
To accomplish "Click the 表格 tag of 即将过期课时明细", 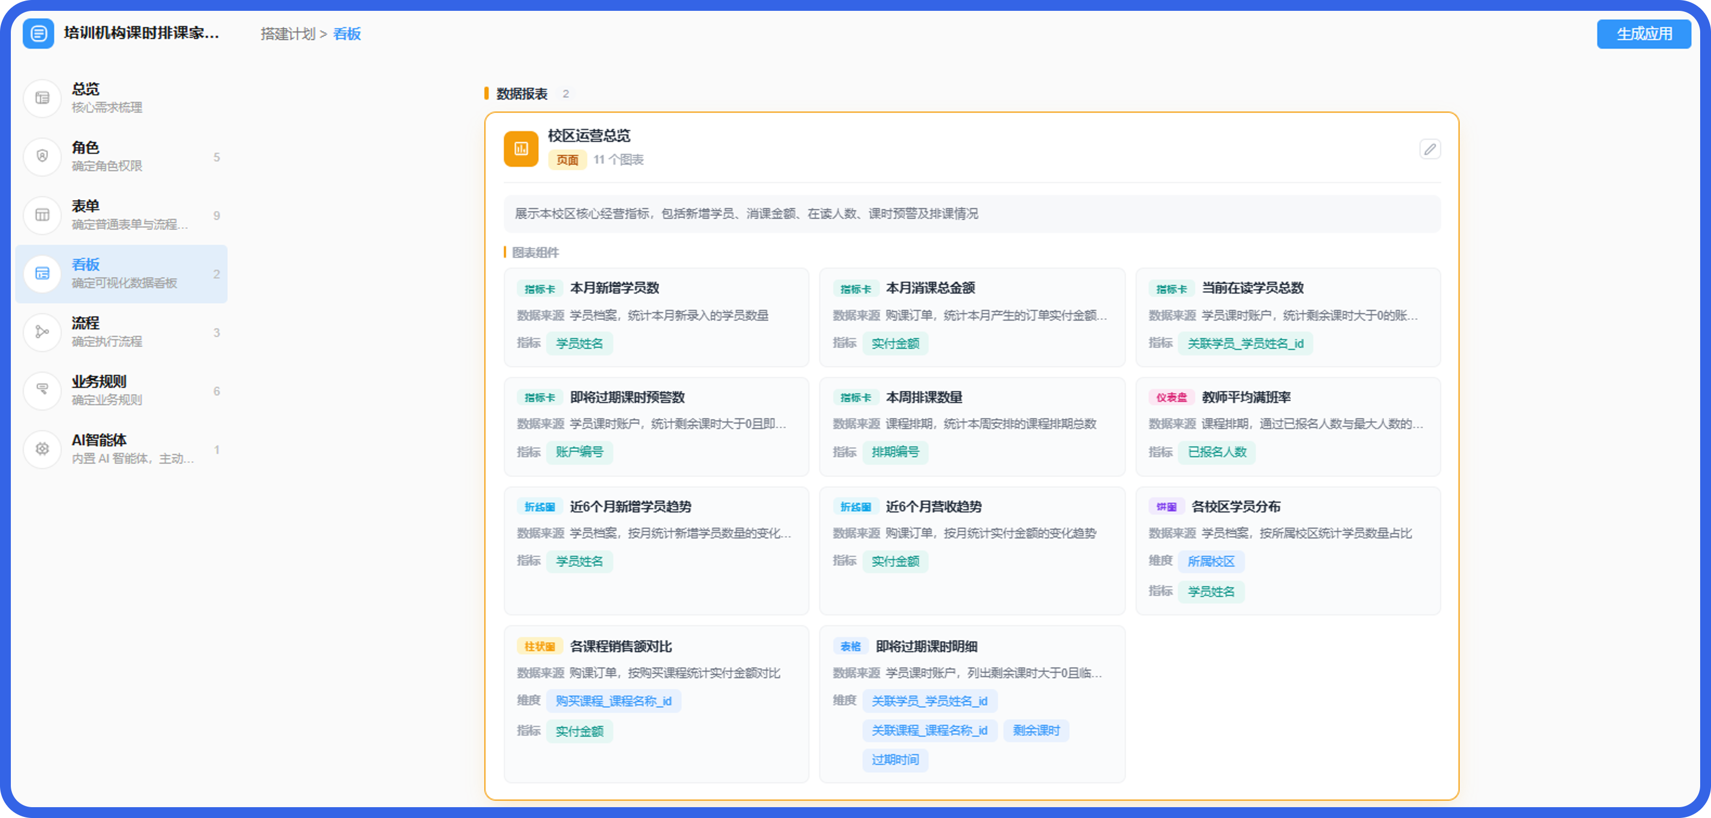I will [850, 646].
